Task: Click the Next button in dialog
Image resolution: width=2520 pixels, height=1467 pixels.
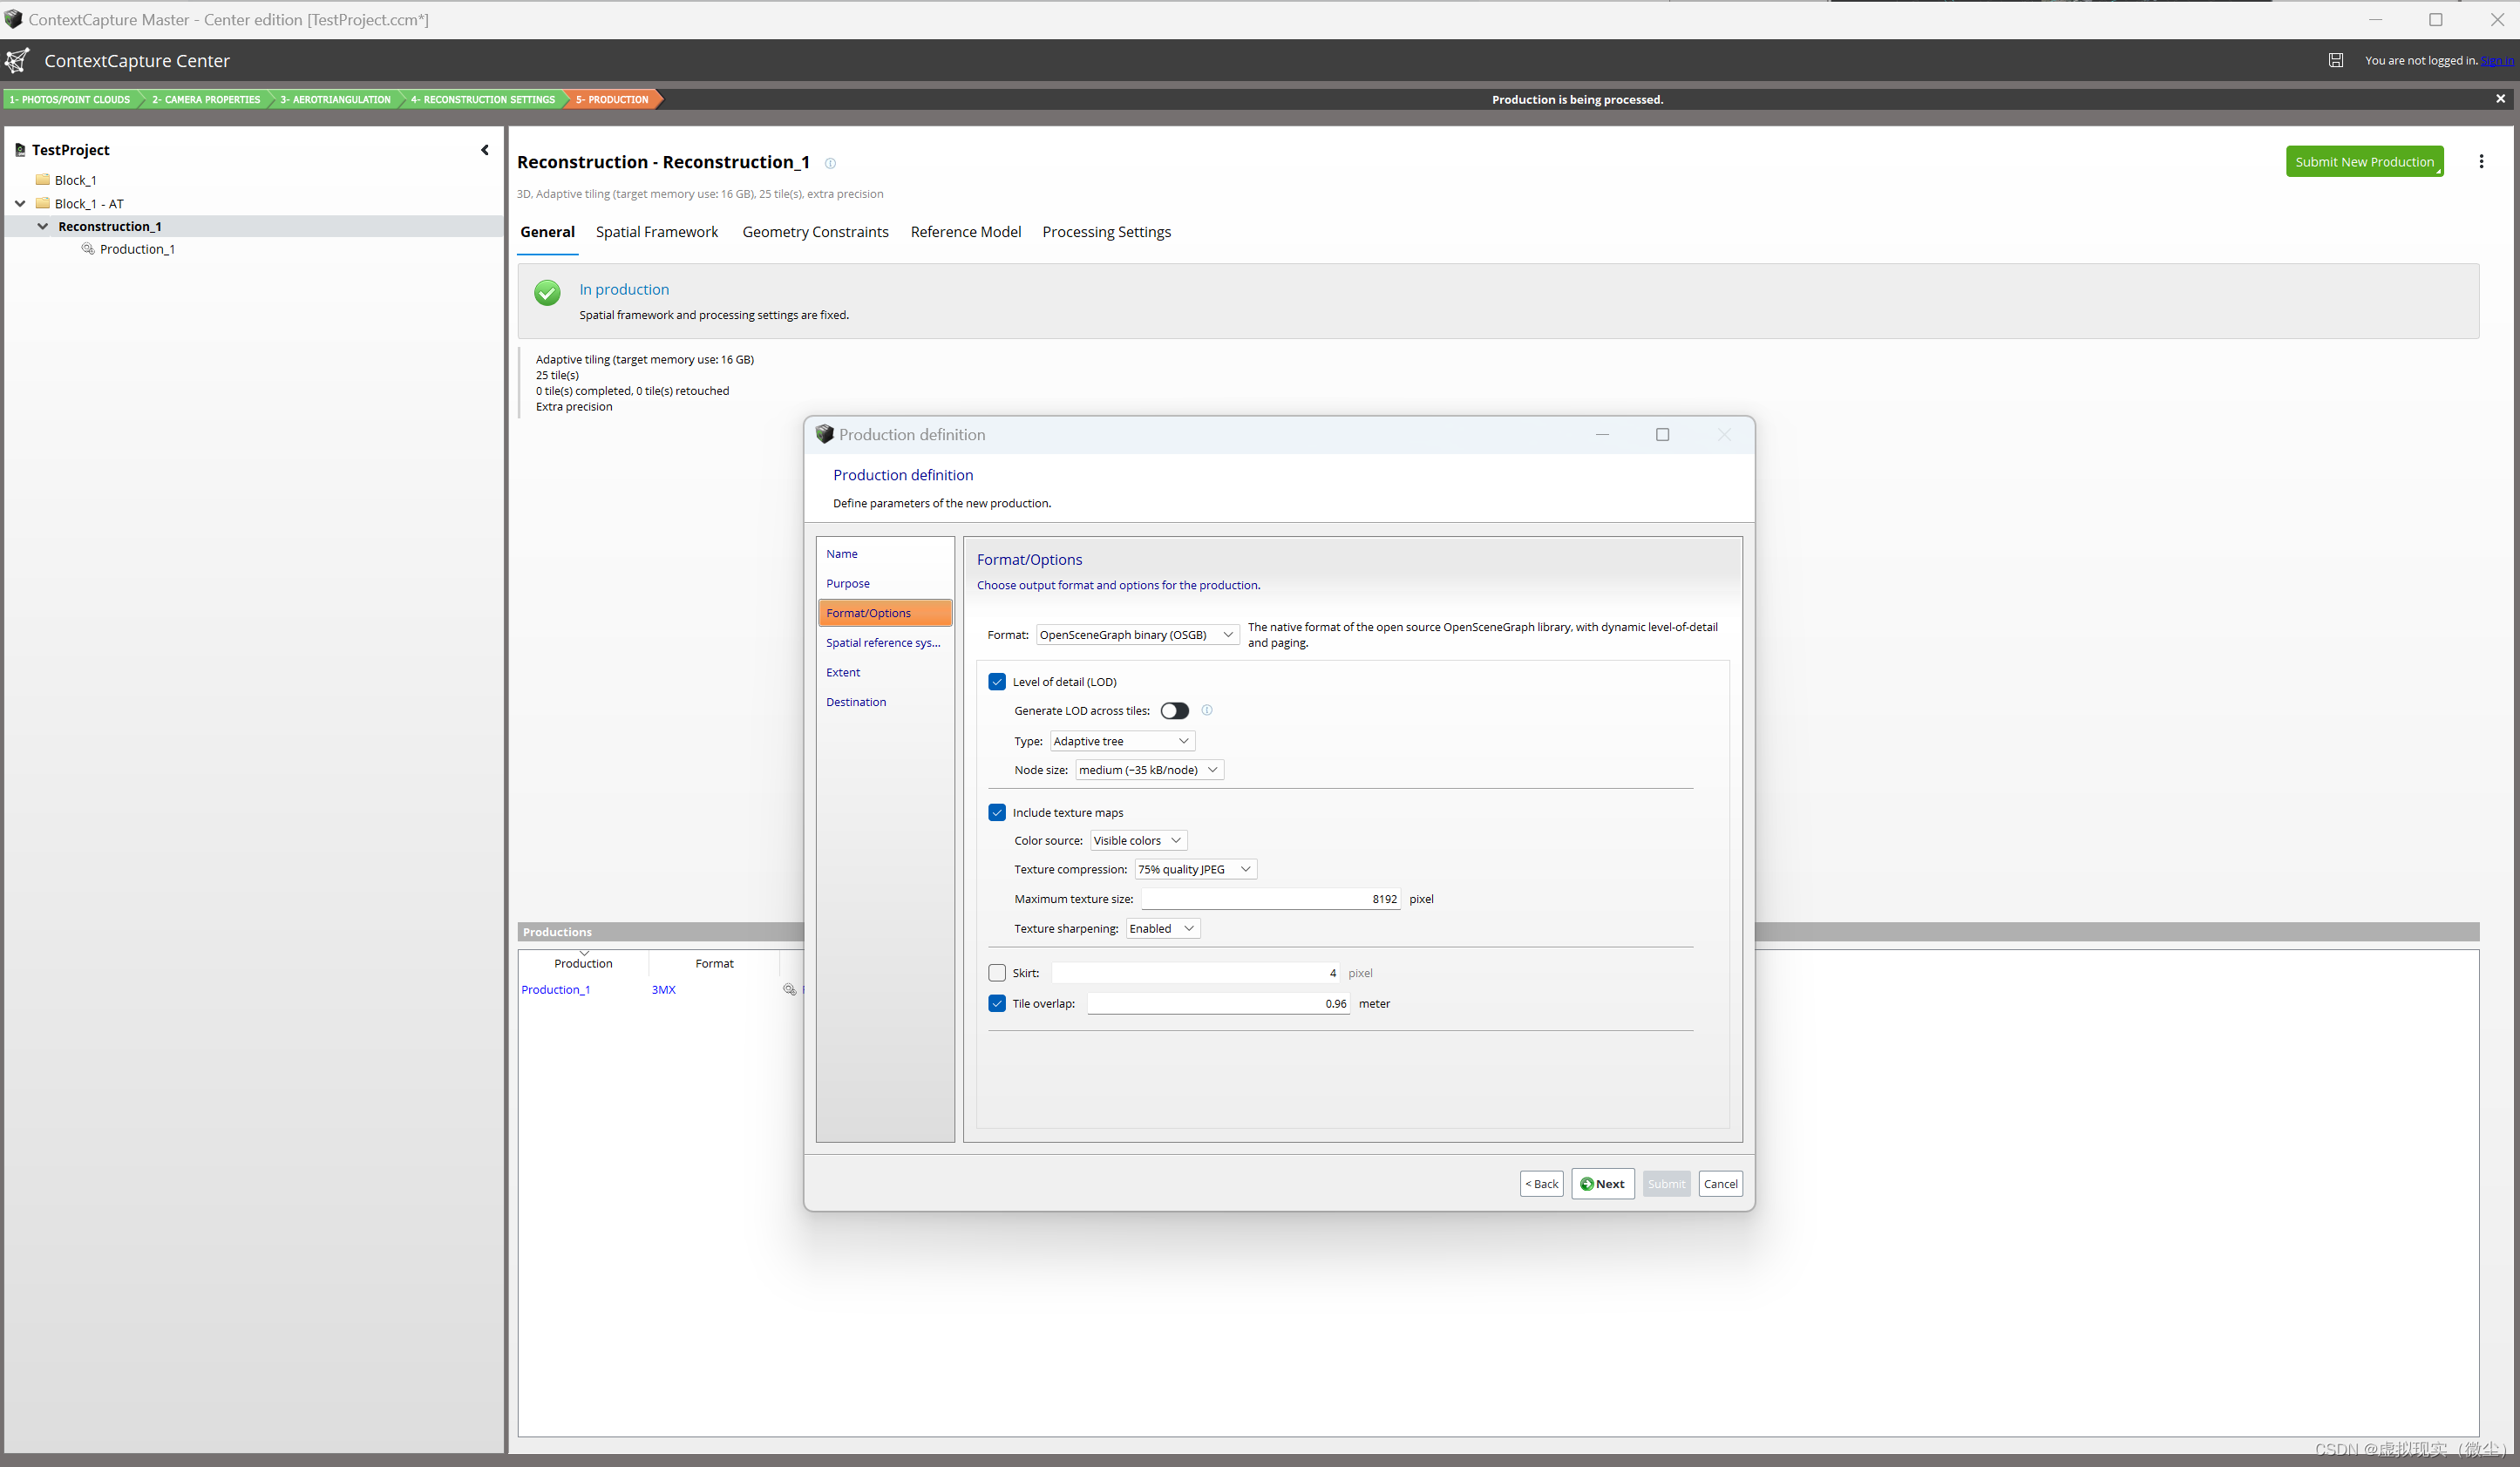Action: point(1602,1184)
